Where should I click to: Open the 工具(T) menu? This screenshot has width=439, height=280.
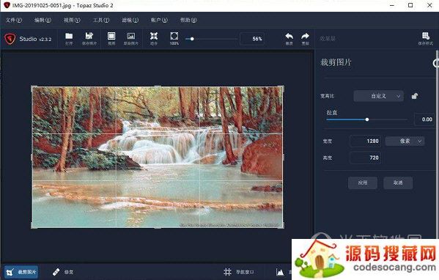(x=101, y=21)
